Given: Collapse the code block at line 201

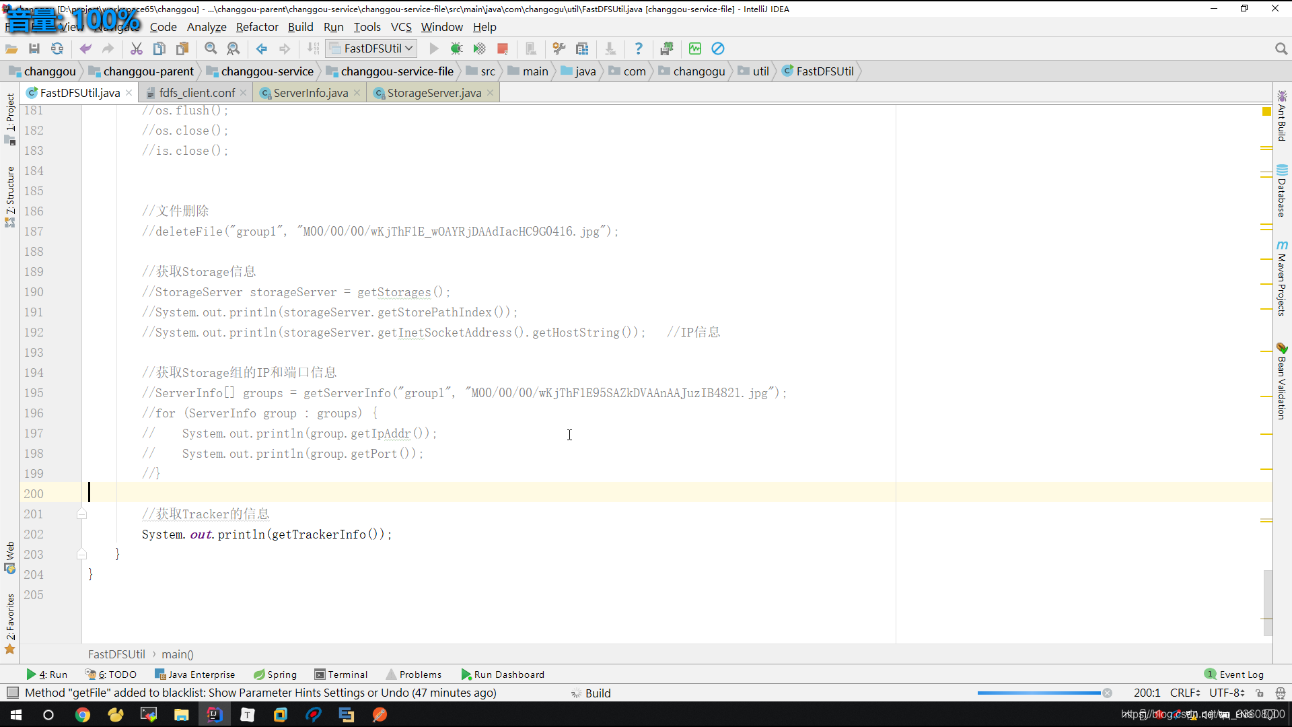Looking at the screenshot, I should point(81,514).
